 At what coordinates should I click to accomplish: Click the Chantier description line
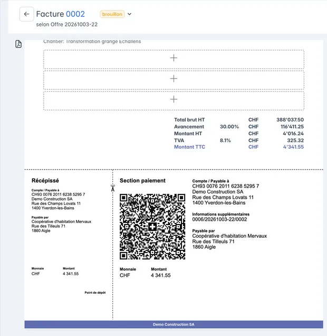(x=92, y=41)
